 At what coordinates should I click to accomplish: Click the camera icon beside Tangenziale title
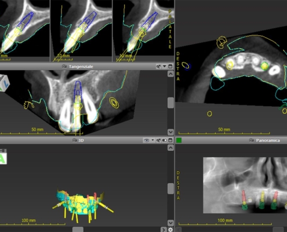pos(64,67)
